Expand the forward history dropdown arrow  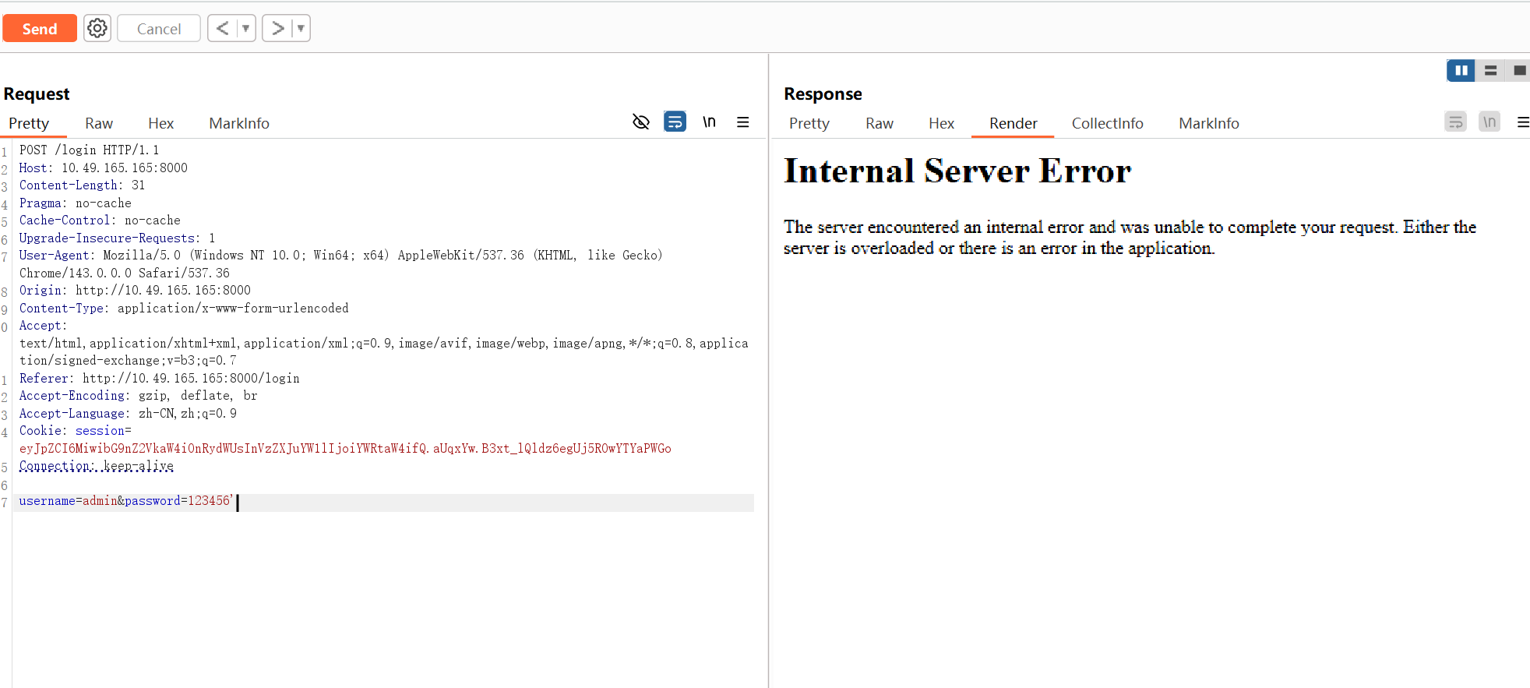pyautogui.click(x=301, y=29)
